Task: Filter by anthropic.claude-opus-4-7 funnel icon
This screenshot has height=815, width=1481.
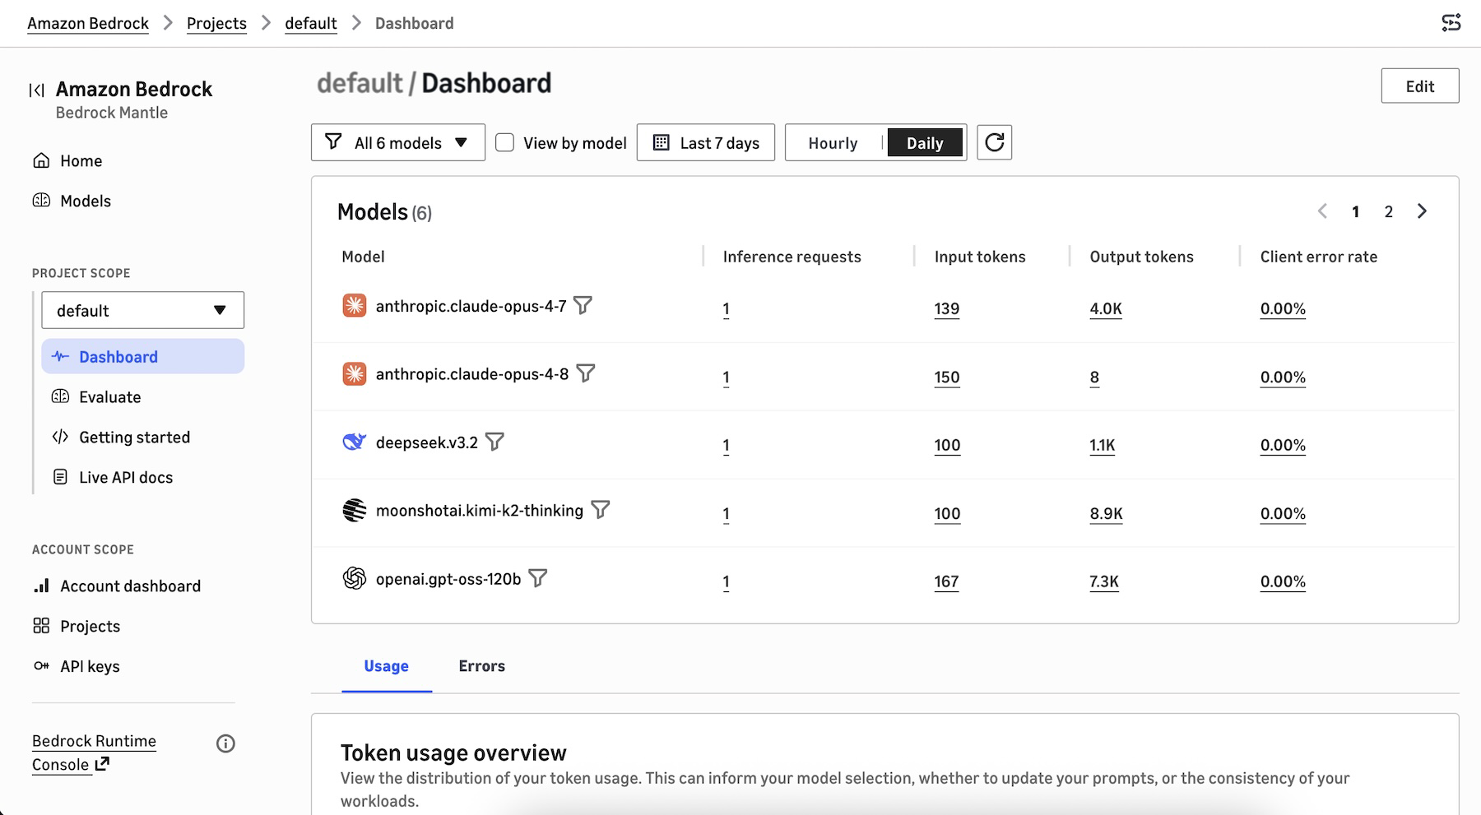Action: point(583,306)
